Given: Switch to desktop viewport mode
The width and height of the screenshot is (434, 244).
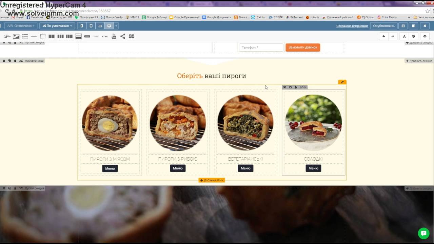Looking at the screenshot, I should (x=109, y=26).
